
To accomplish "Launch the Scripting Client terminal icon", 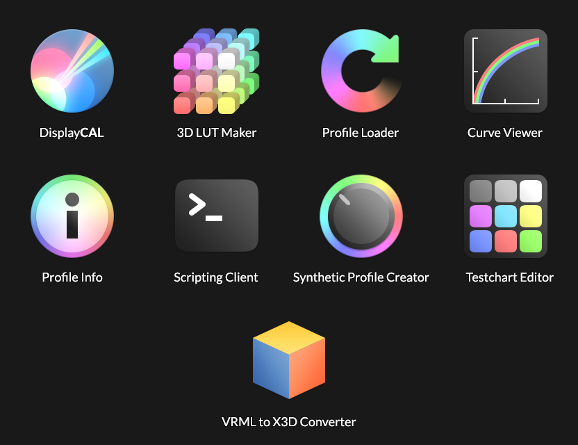I will [216, 216].
